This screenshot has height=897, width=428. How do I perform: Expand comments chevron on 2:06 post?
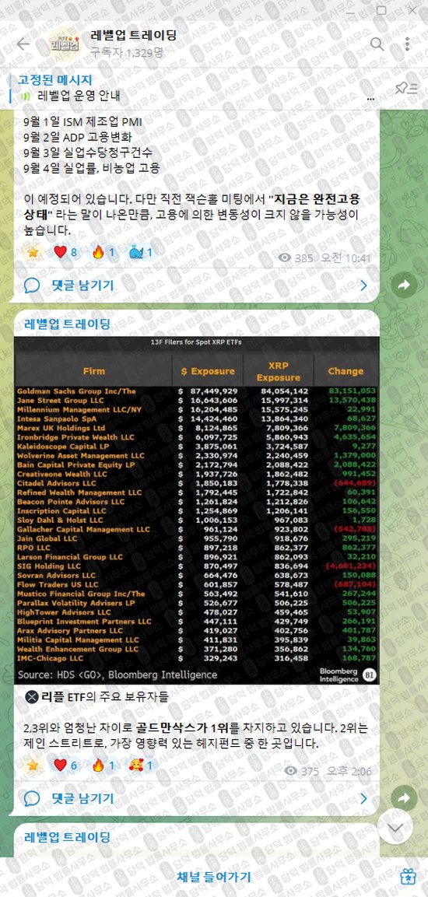pos(363,798)
